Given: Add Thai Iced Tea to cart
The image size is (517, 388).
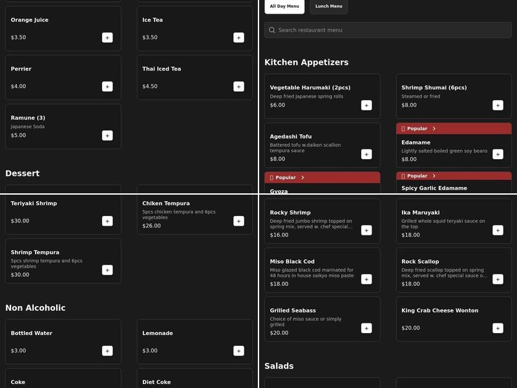Looking at the screenshot, I should pyautogui.click(x=238, y=87).
